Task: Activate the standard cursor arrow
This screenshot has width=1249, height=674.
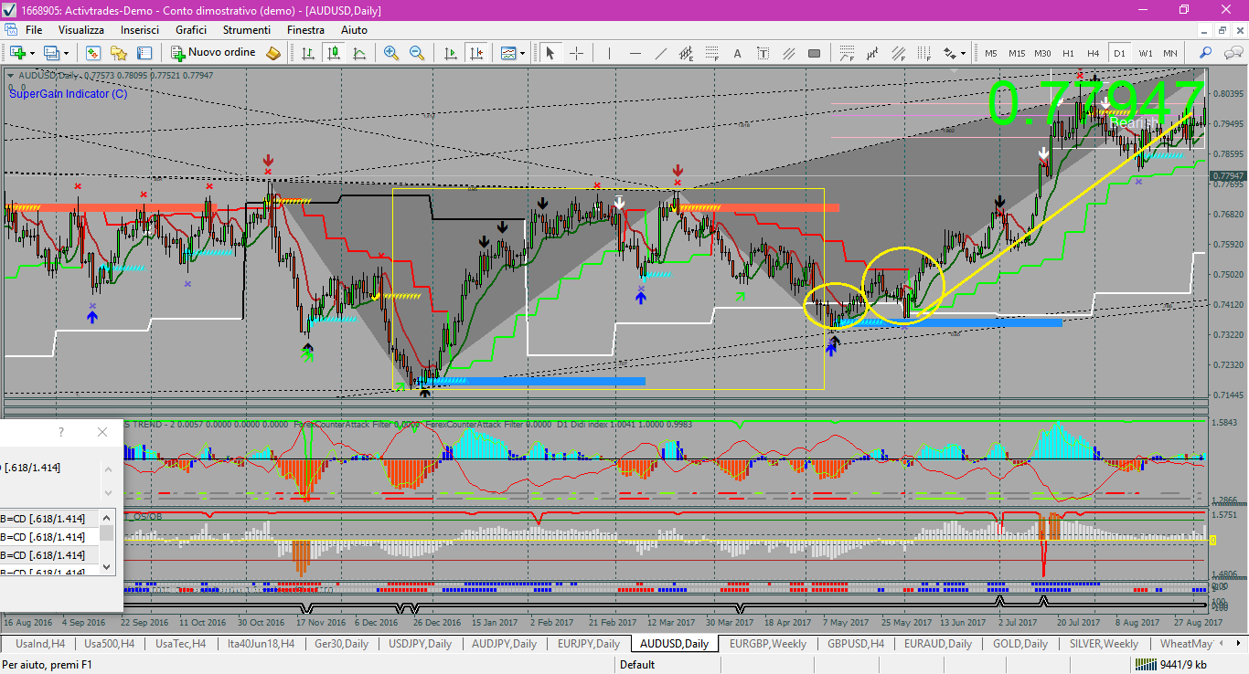Action: (x=550, y=53)
